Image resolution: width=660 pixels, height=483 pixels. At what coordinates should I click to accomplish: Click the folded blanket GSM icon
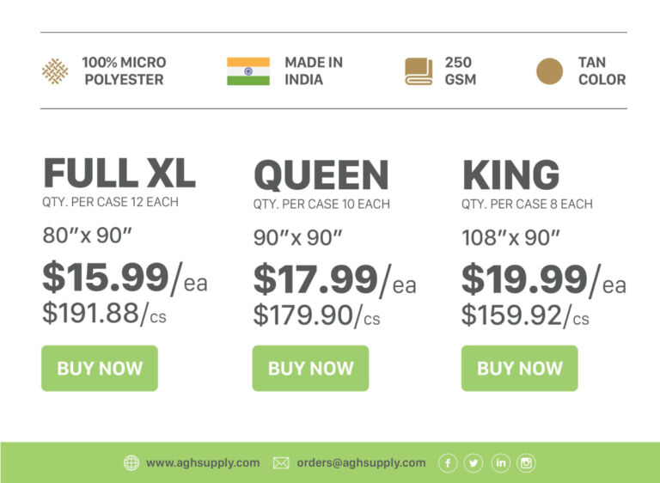[x=419, y=71]
